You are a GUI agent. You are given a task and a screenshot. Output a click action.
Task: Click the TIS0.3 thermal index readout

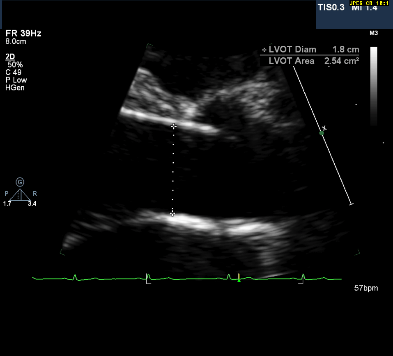[x=332, y=7]
